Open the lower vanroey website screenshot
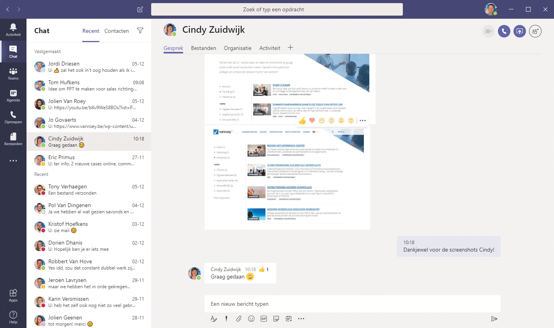This screenshot has width=554, height=328. tap(287, 177)
